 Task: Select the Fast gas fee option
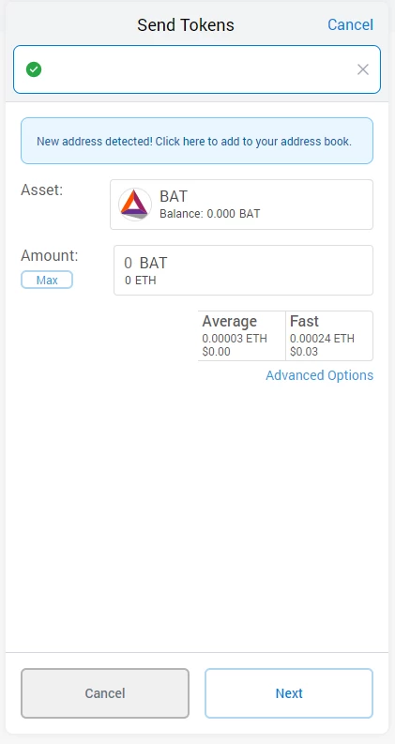(x=329, y=336)
